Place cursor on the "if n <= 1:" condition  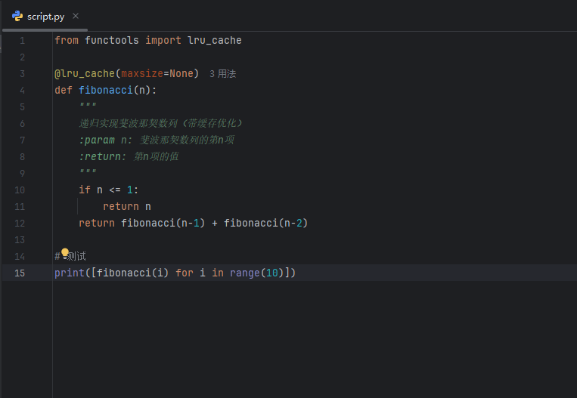tap(109, 190)
